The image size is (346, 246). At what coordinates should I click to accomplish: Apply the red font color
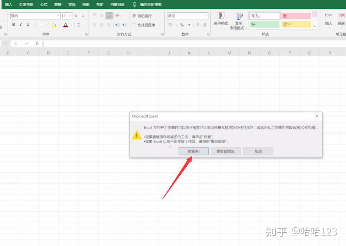point(66,25)
